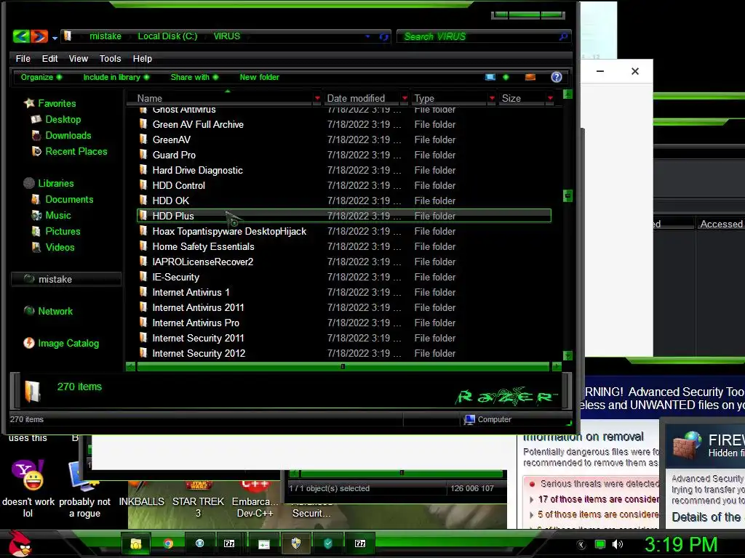The height and width of the screenshot is (558, 745).
Task: Select the HDD OK folder icon
Action: (143, 200)
